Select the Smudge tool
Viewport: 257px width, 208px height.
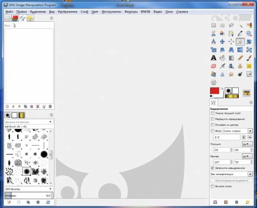(x=231, y=74)
